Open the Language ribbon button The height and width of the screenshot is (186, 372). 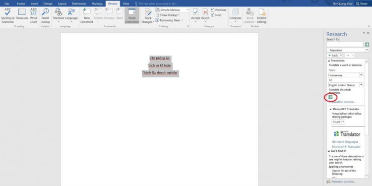[x=71, y=15]
